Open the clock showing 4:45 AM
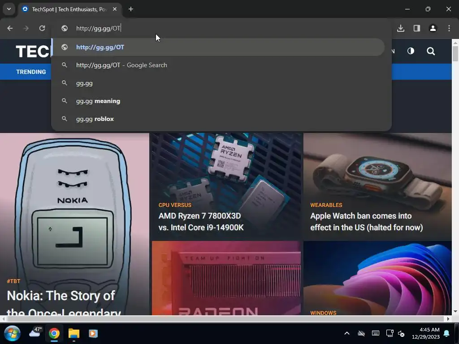459x344 pixels. (426, 333)
